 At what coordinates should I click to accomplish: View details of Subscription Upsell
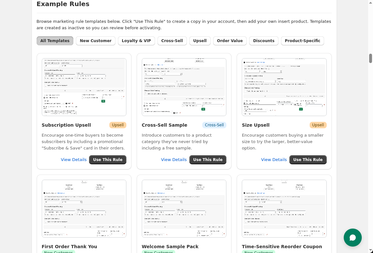(74, 160)
